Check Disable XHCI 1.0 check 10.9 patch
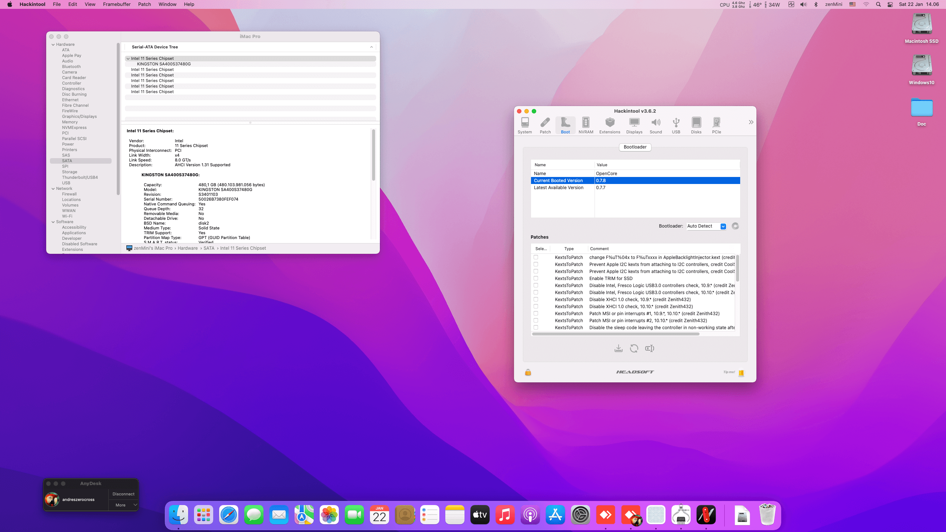This screenshot has width=946, height=532. (x=536, y=299)
